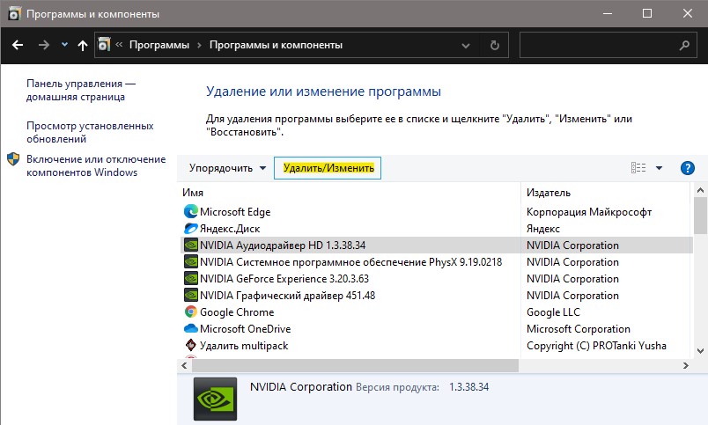Click the Google LLC publisher cell
Viewport: 708px width, 425px height.
(x=553, y=311)
